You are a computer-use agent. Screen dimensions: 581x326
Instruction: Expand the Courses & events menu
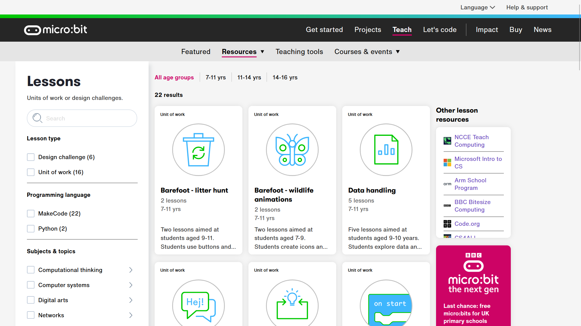click(x=367, y=52)
